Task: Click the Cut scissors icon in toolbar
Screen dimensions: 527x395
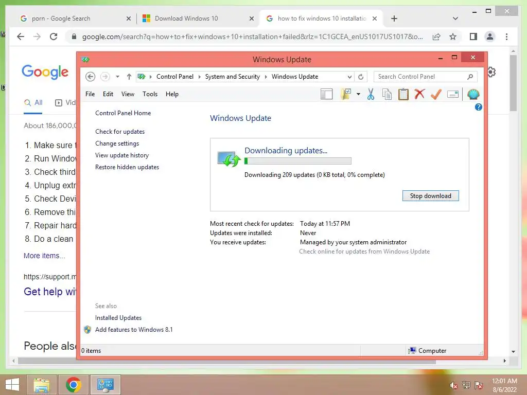Action: pyautogui.click(x=371, y=95)
